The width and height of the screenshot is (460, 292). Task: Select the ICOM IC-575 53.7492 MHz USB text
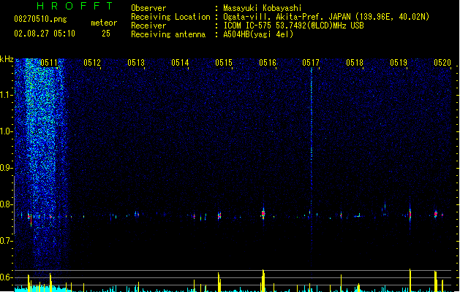pyautogui.click(x=293, y=26)
